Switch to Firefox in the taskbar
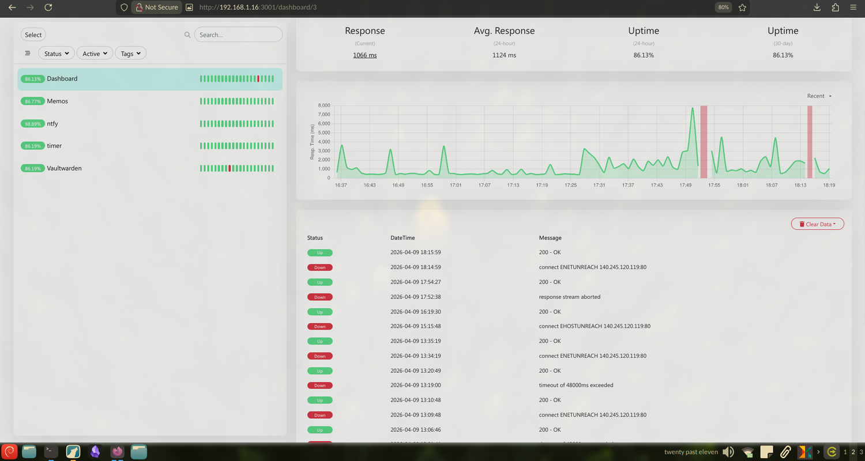This screenshot has width=865, height=461. tap(118, 452)
